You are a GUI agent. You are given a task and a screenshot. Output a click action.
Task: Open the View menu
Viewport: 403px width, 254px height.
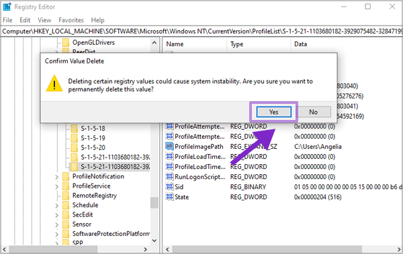44,20
